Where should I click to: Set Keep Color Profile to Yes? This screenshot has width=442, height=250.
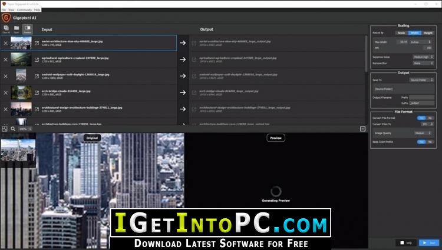click(x=421, y=142)
